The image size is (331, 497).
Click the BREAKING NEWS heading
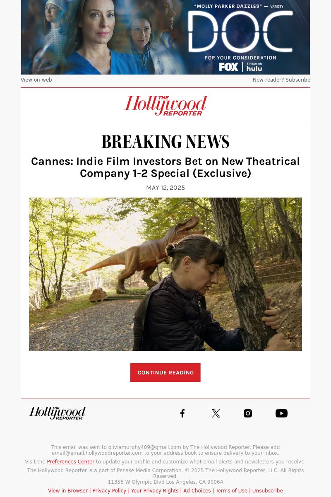[x=165, y=142]
